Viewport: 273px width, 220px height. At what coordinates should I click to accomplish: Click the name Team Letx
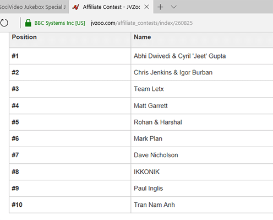coord(149,89)
